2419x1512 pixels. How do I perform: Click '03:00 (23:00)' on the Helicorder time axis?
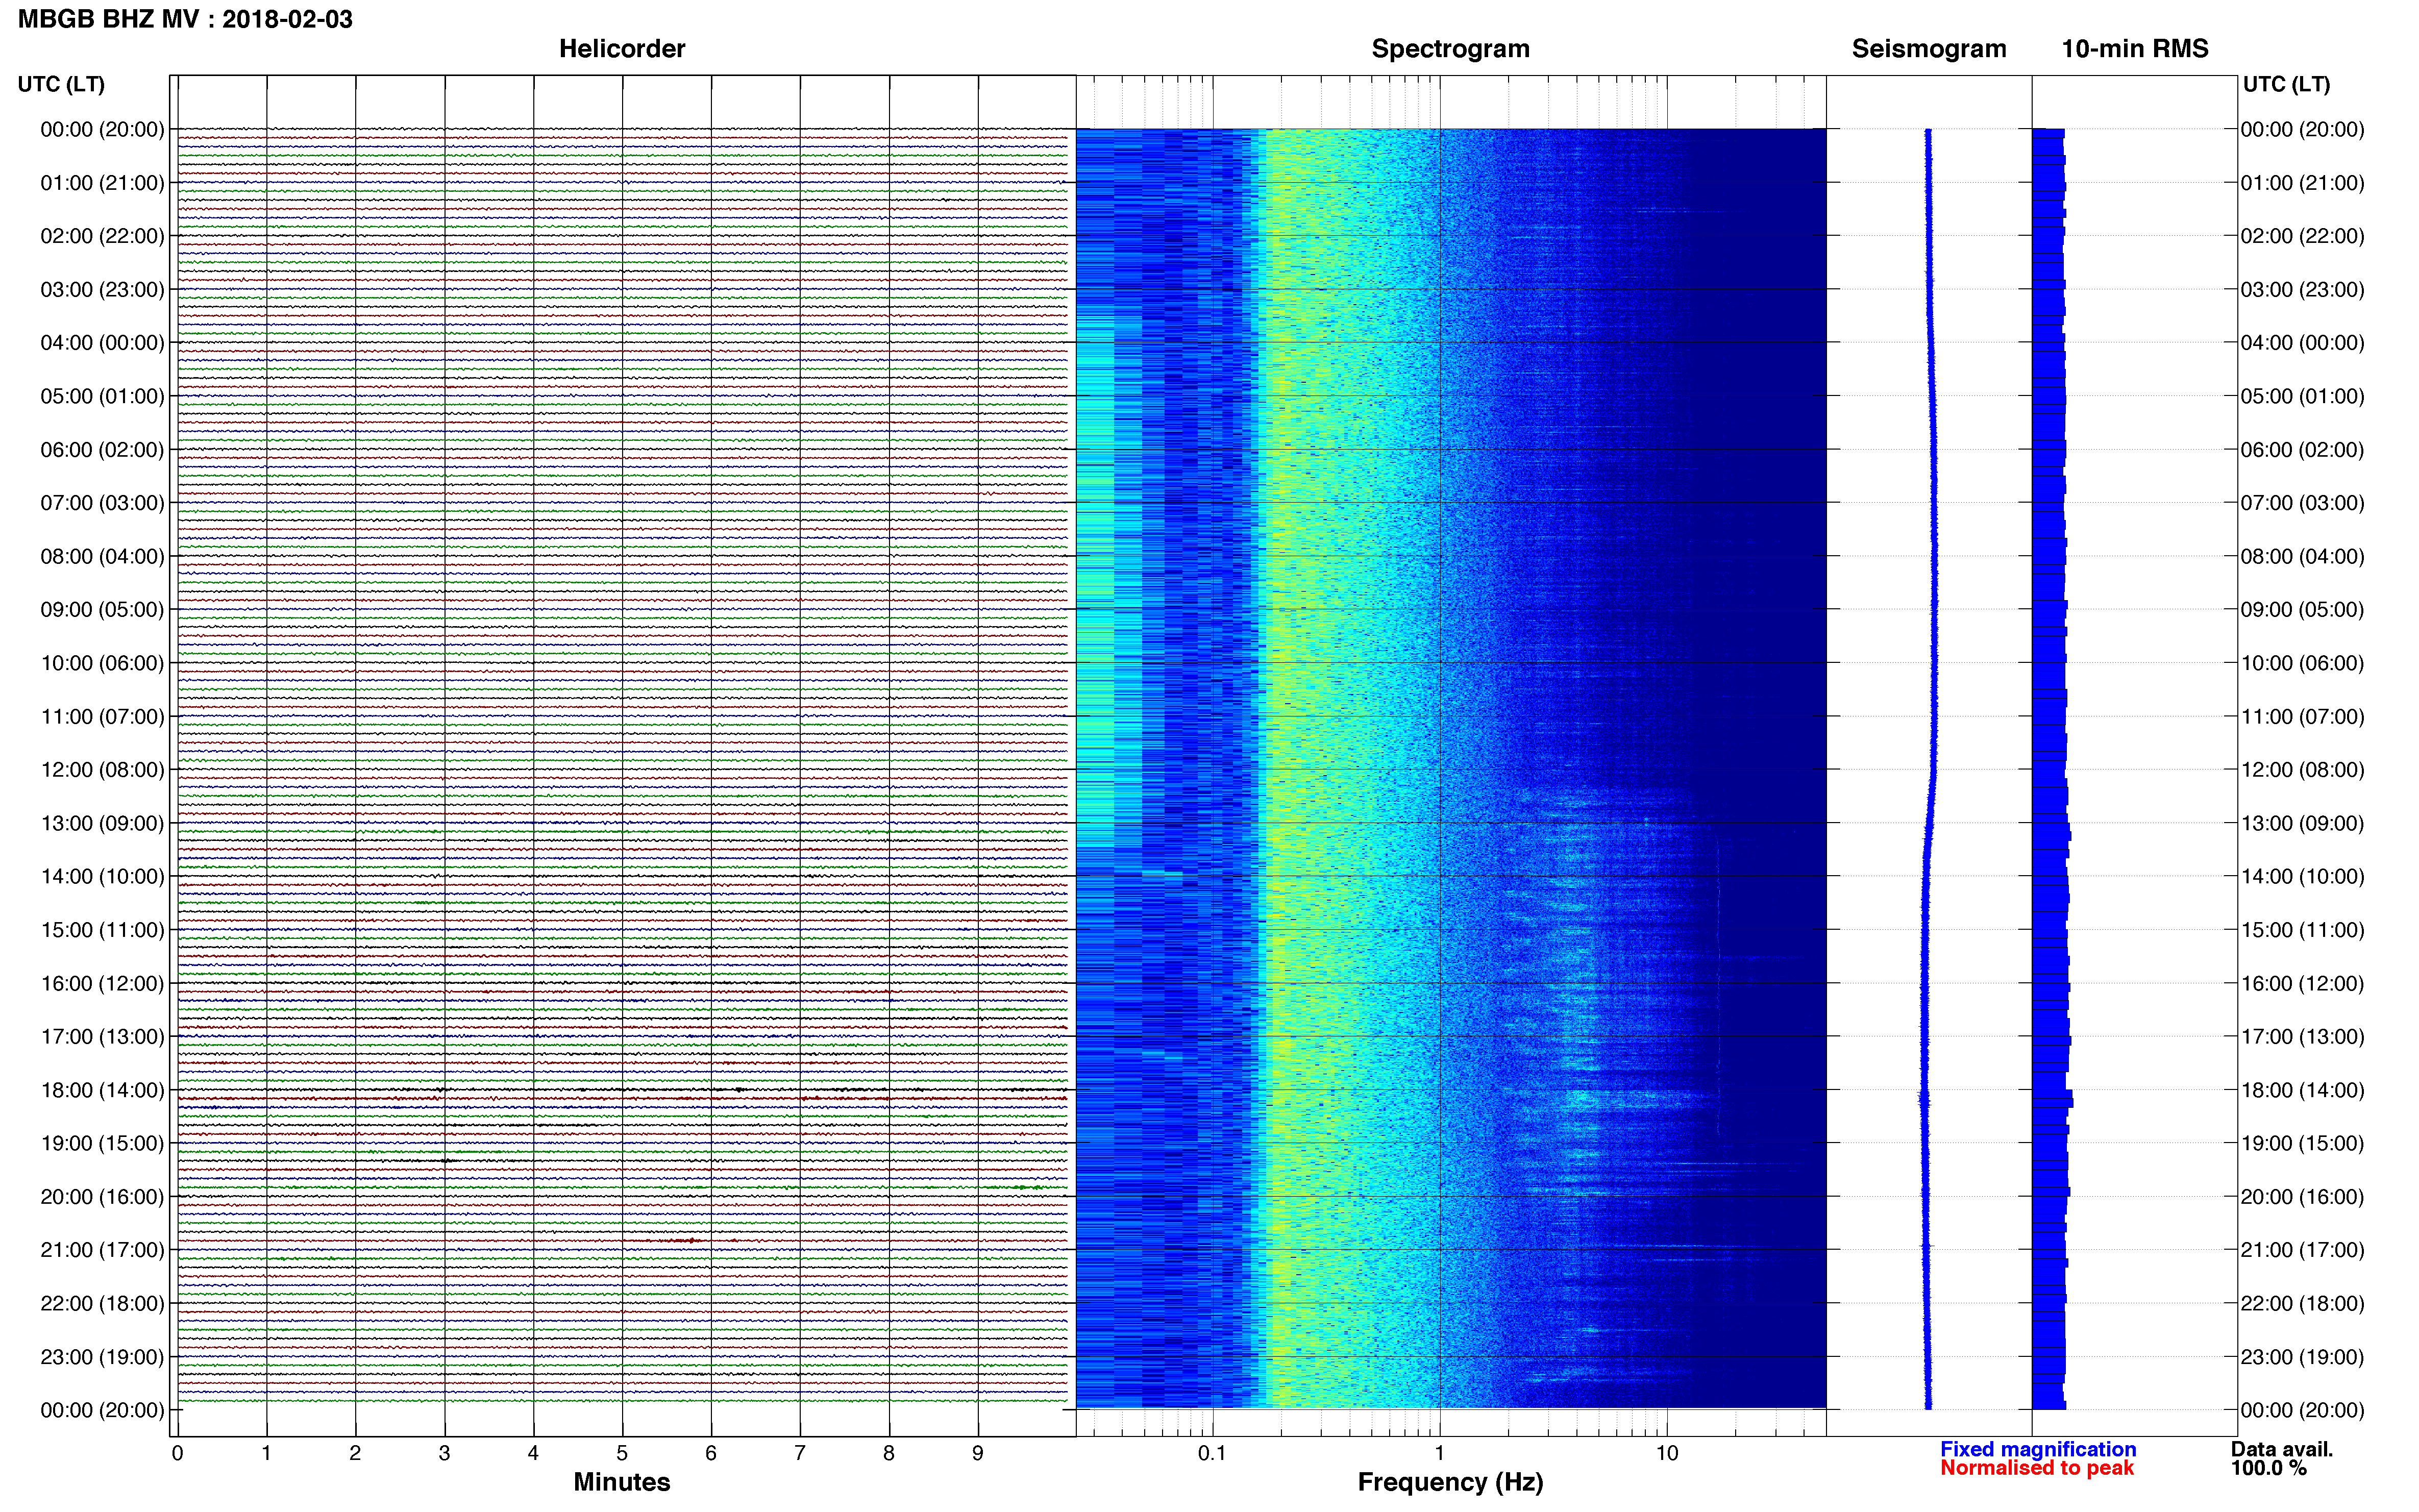click(x=102, y=290)
